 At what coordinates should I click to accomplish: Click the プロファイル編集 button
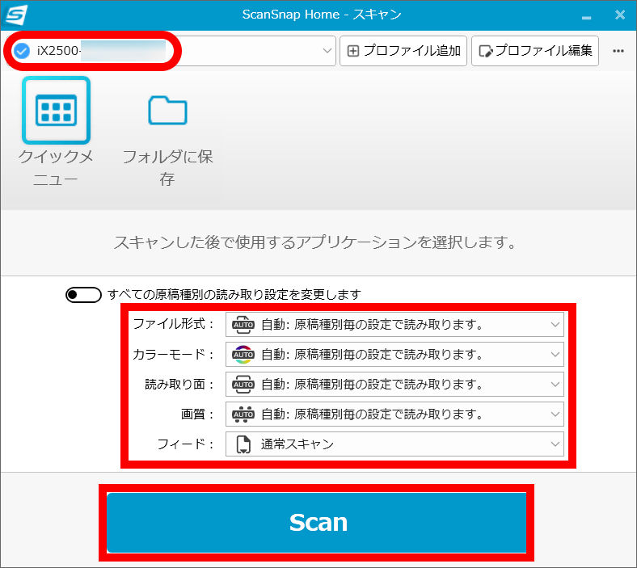pyautogui.click(x=535, y=51)
